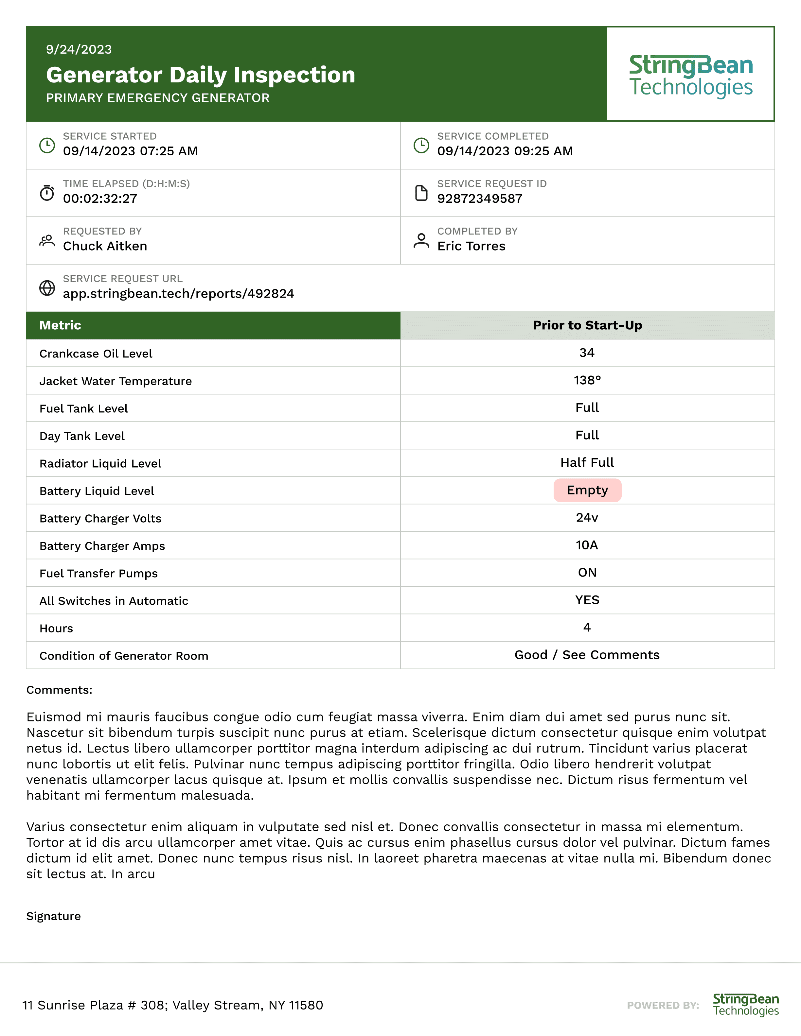This screenshot has height=1036, width=801.
Task: Click the Metric column header
Action: coord(213,325)
